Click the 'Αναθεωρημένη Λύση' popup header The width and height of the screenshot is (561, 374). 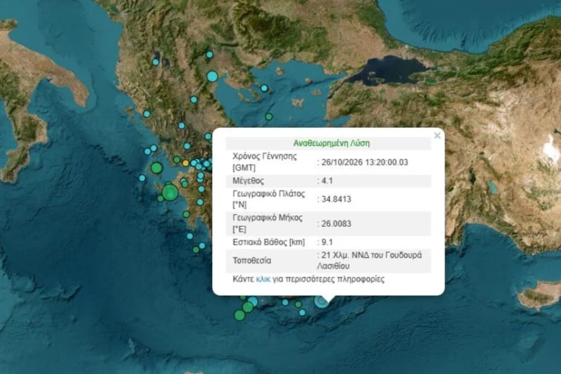pyautogui.click(x=331, y=143)
